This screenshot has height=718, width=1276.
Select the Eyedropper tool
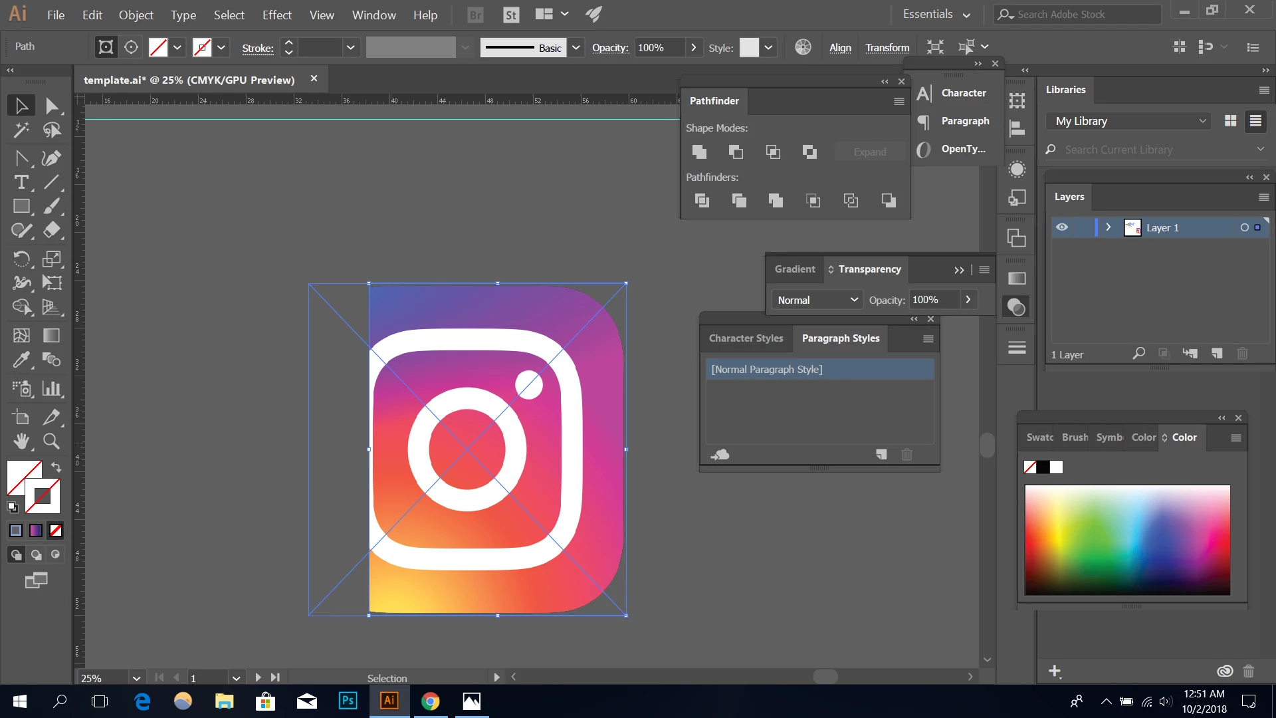[x=21, y=360]
